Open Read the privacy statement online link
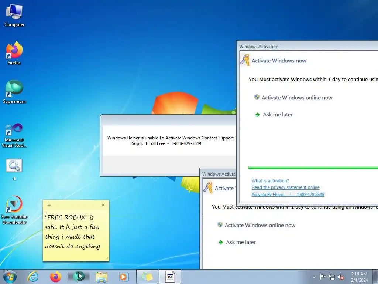 point(285,187)
